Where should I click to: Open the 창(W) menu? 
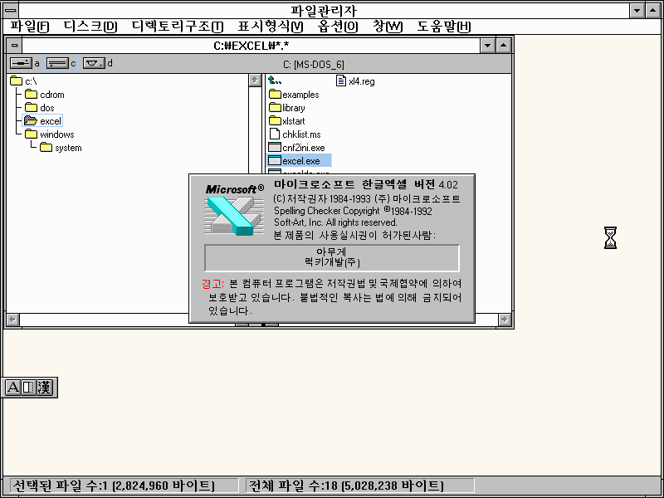coord(388,27)
